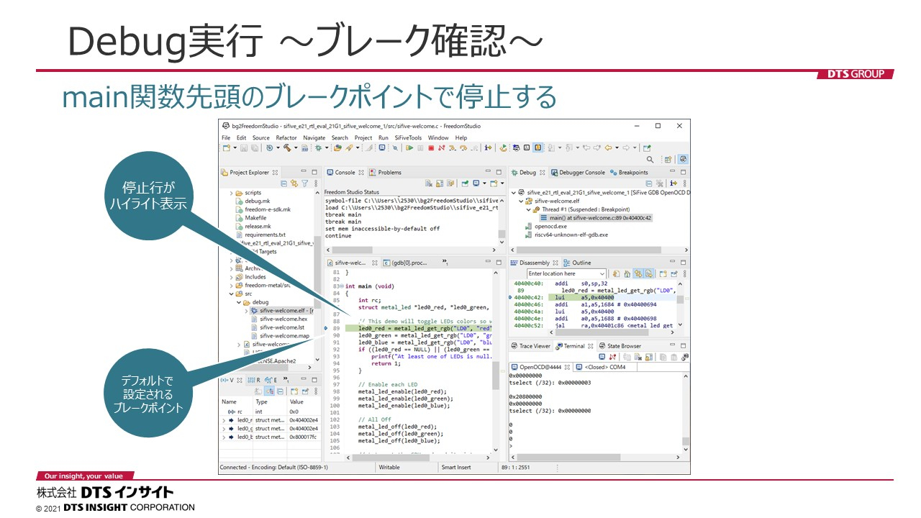
Task: Toggle Show Source in Disassembly toolbar
Action: [x=648, y=273]
